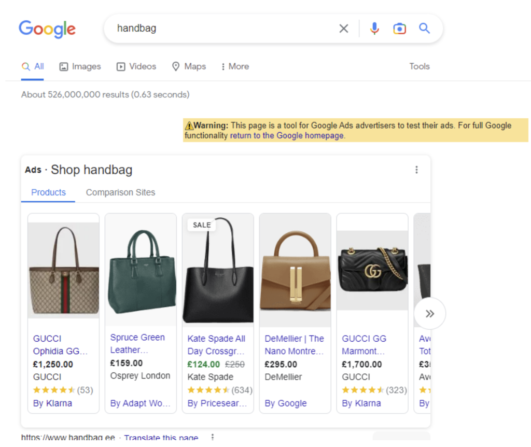The height and width of the screenshot is (447, 531).
Task: Expand the More search options
Action: 235,66
